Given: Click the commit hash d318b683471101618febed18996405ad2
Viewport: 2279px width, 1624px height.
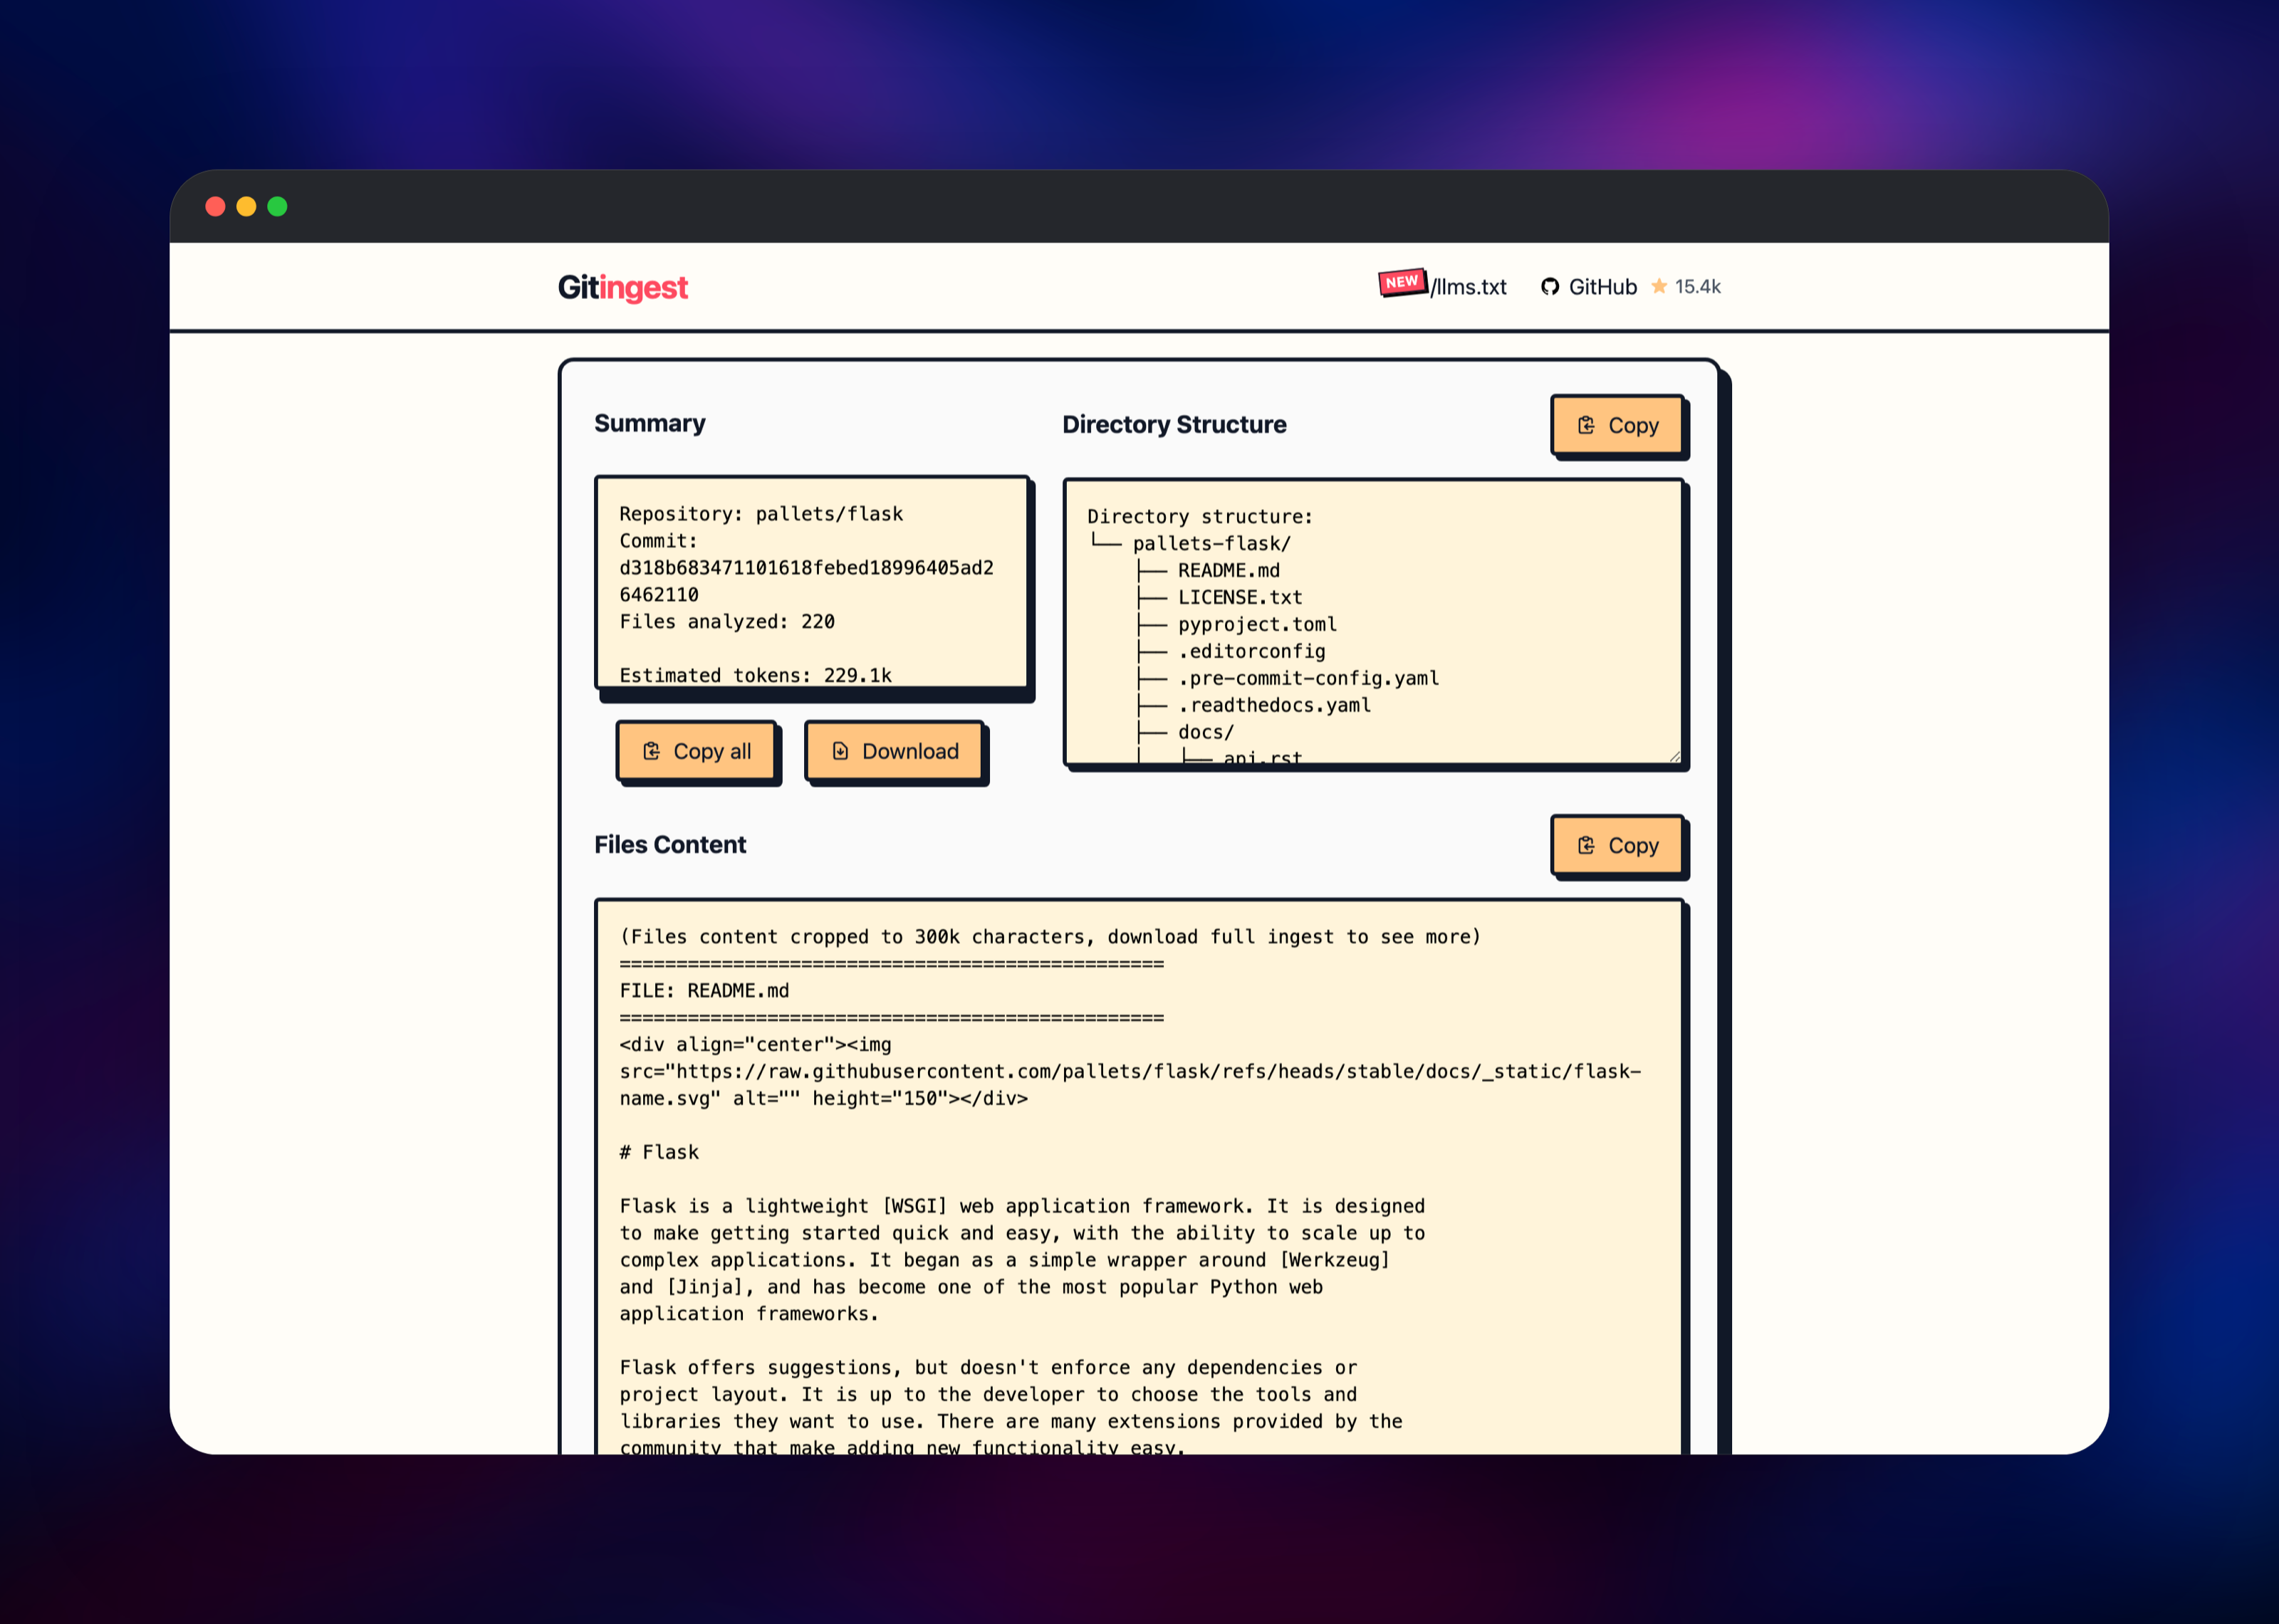Looking at the screenshot, I should point(806,568).
